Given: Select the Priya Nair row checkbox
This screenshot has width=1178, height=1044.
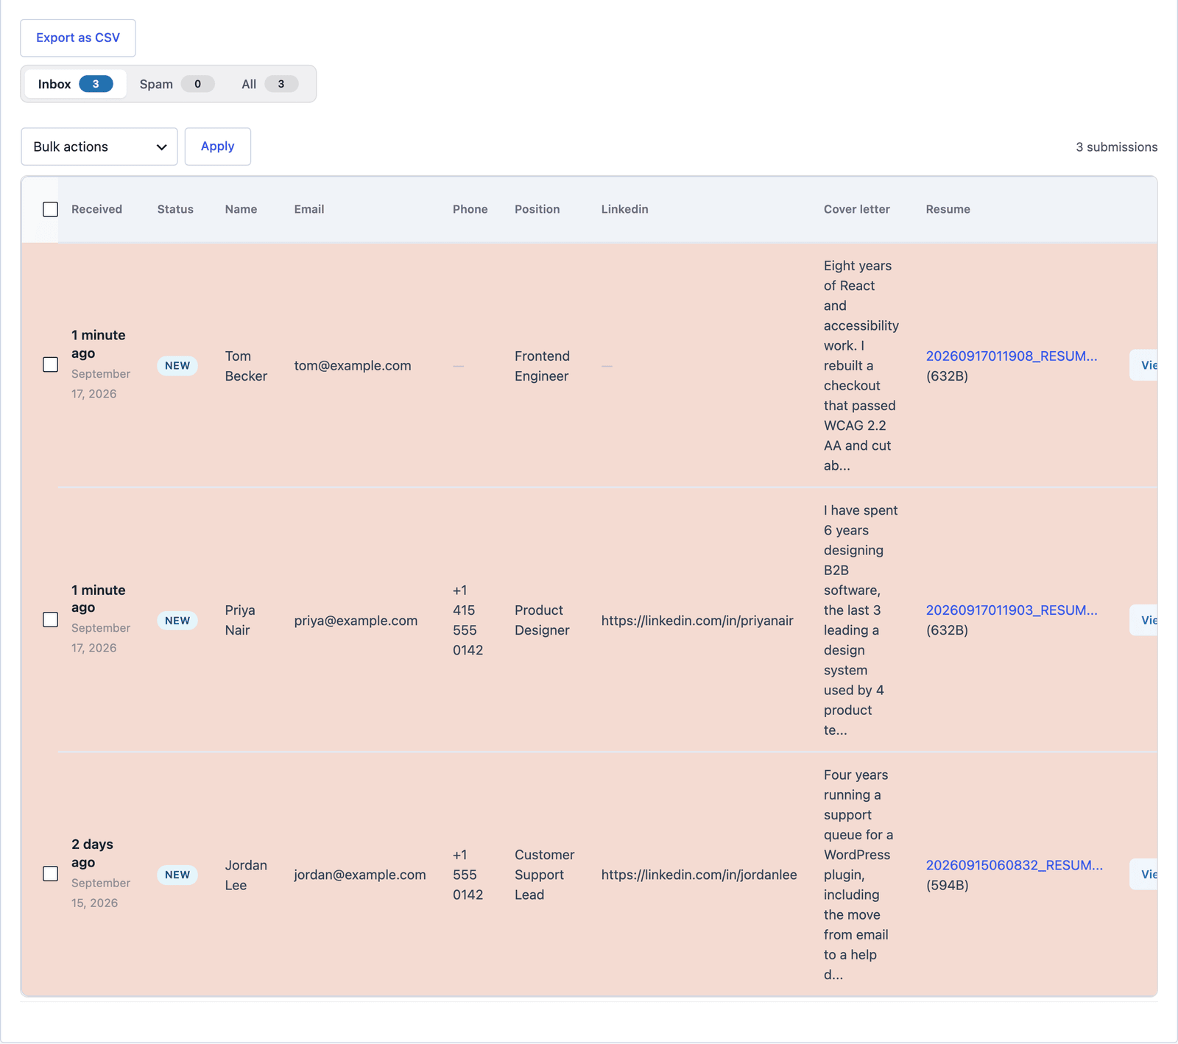Looking at the screenshot, I should click(x=50, y=620).
